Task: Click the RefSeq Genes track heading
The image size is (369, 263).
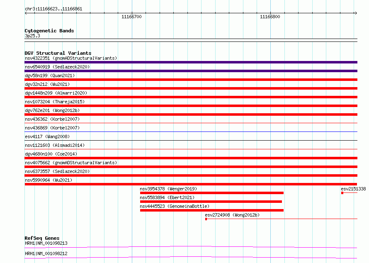Action: pos(42,238)
